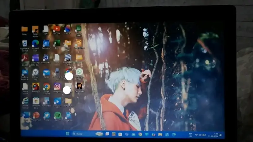The height and width of the screenshot is (142, 253).
Task: Open the volume speaker tray icon
Action: tap(200, 135)
